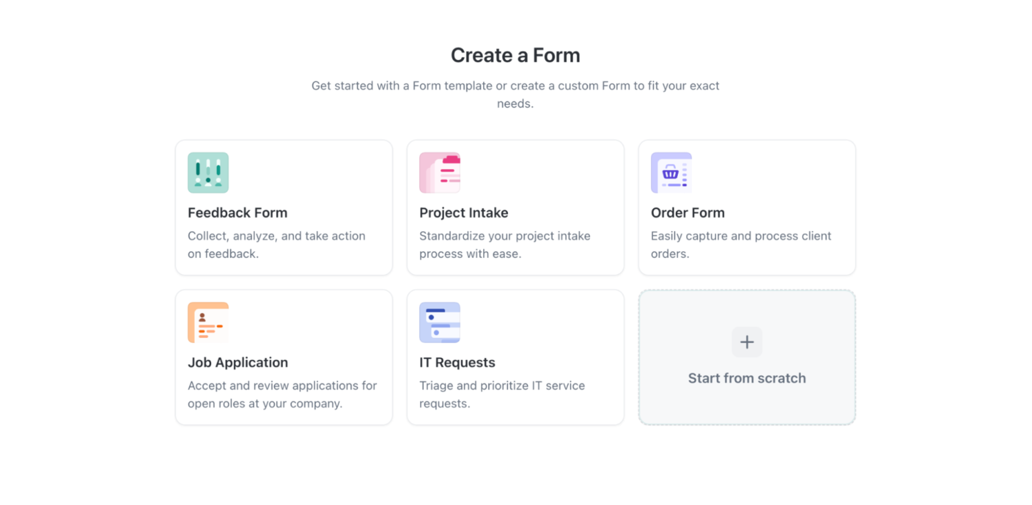Click the Job Application profile document icon
This screenshot has height=505, width=1032.
coord(208,322)
